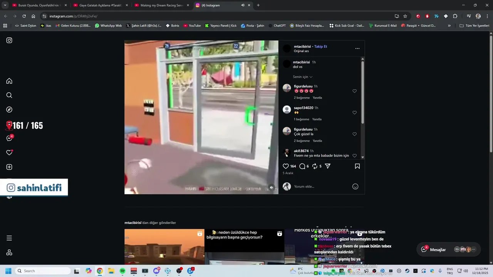Go to Instagram Home feed icon
Screen dimensions: 493x277
(9, 81)
